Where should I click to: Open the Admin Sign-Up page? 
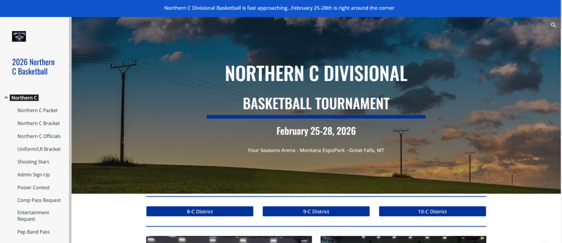tap(33, 175)
